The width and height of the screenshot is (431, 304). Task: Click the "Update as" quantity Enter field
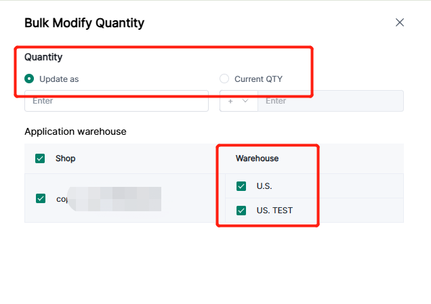[x=117, y=101]
